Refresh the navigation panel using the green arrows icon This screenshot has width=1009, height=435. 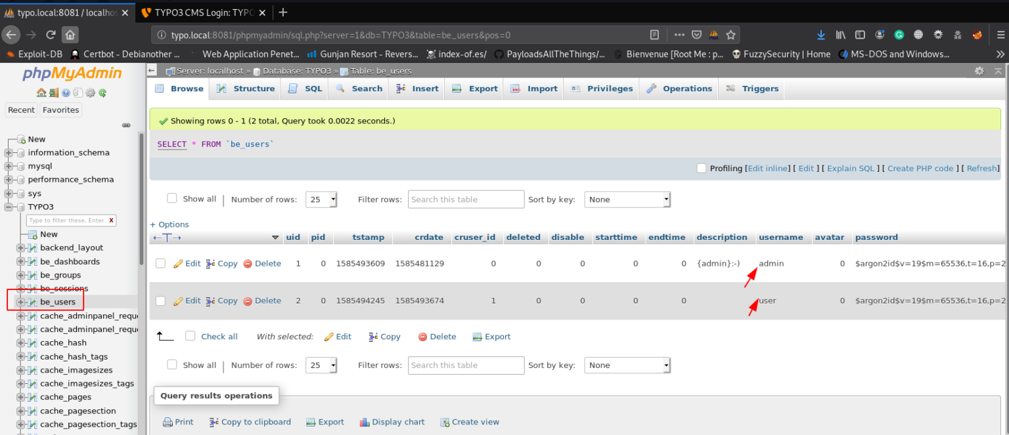[102, 93]
